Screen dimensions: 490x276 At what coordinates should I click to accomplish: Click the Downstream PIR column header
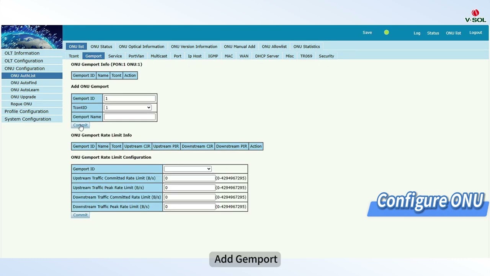232,146
